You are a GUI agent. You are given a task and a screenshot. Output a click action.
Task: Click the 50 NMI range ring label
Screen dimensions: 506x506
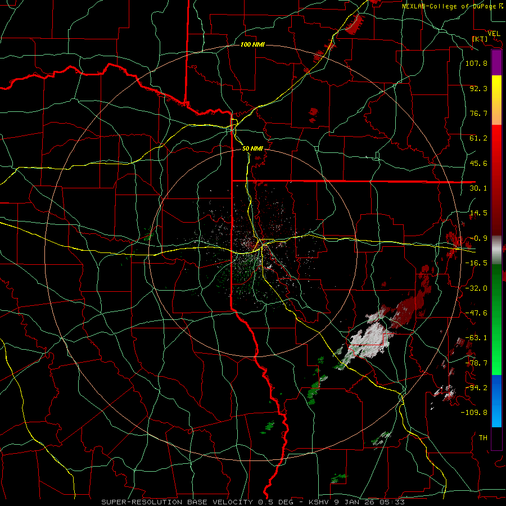click(252, 149)
